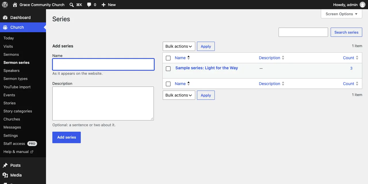Go to Staff access PRO item
368x184 pixels.
click(20, 143)
